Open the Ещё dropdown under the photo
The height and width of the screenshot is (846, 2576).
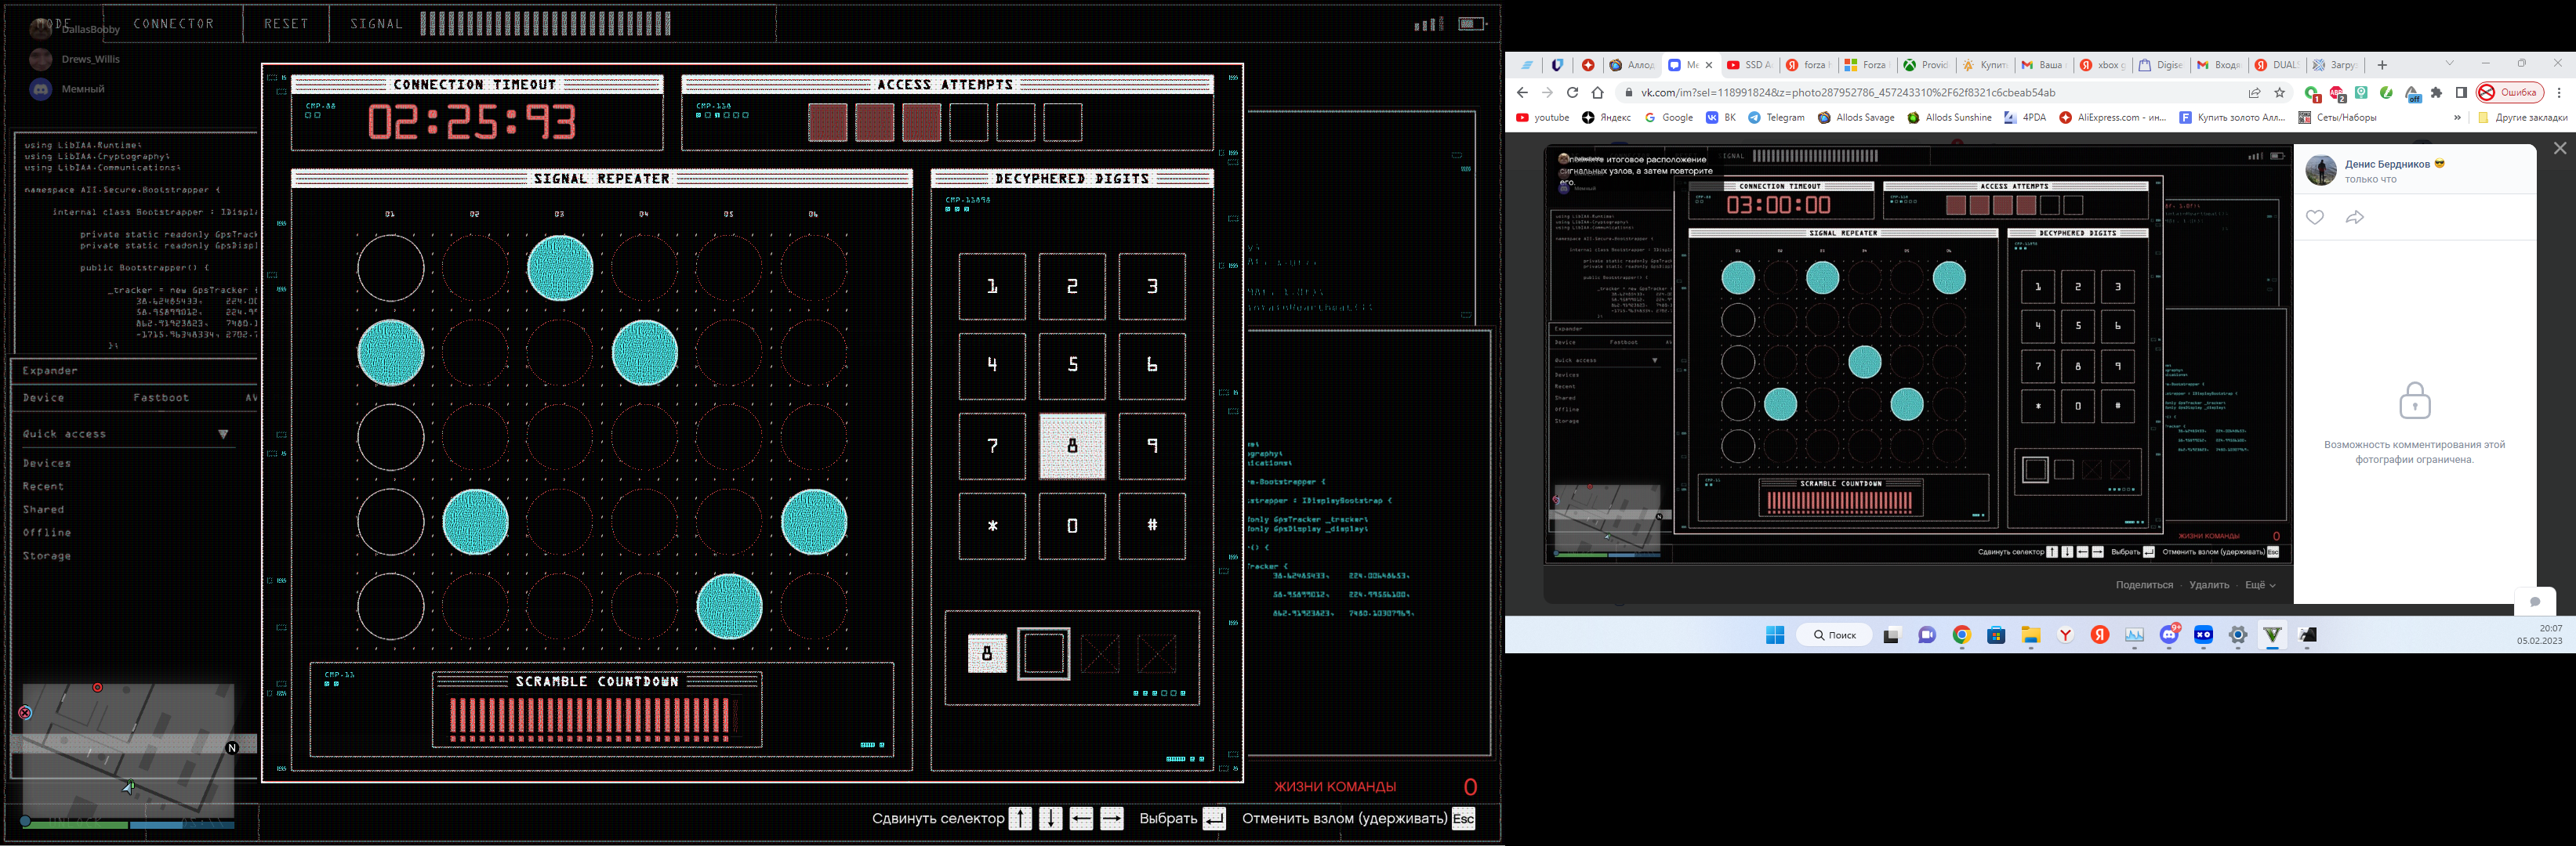click(x=2260, y=585)
